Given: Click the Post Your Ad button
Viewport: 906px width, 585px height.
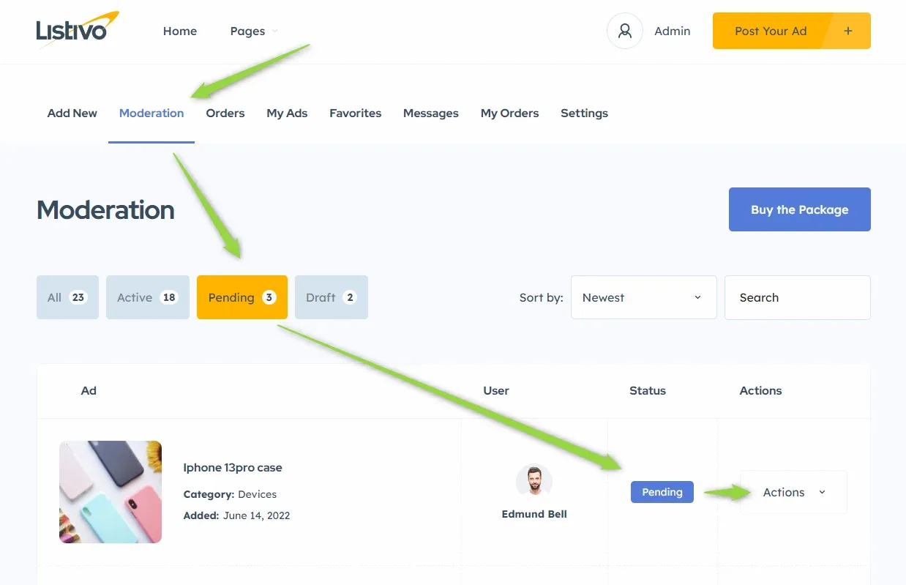Looking at the screenshot, I should pyautogui.click(x=792, y=31).
